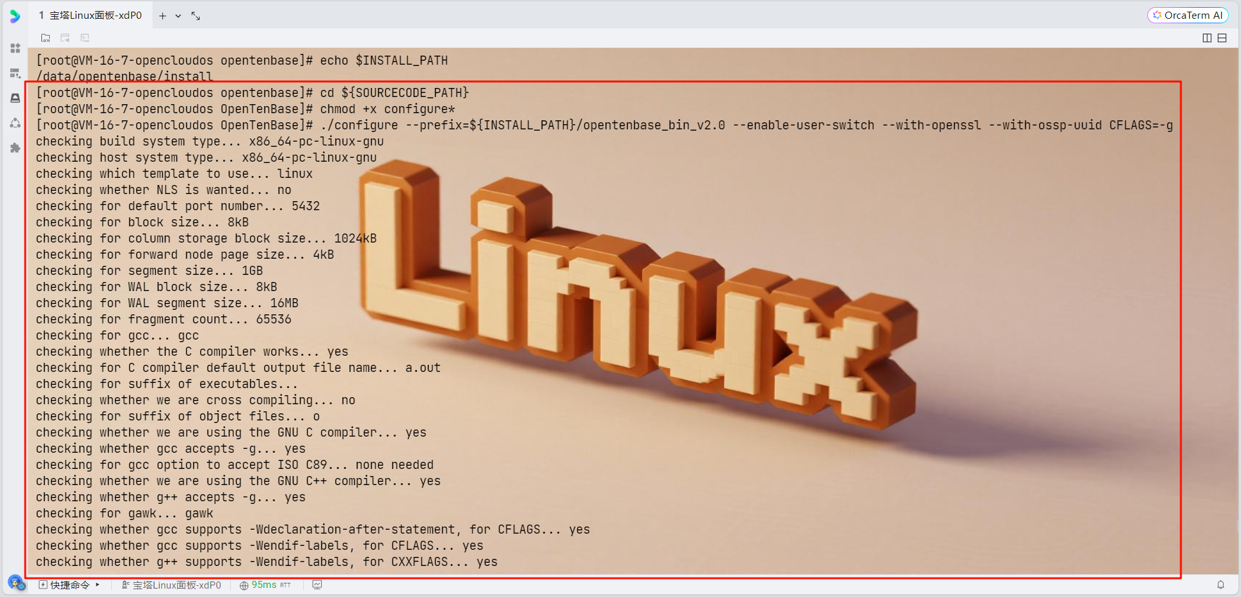The width and height of the screenshot is (1241, 597).
Task: Click the 'checking for gawk... gawk' line
Action: [125, 514]
